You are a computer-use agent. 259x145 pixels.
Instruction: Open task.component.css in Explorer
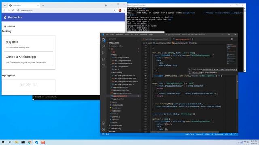point(122,58)
